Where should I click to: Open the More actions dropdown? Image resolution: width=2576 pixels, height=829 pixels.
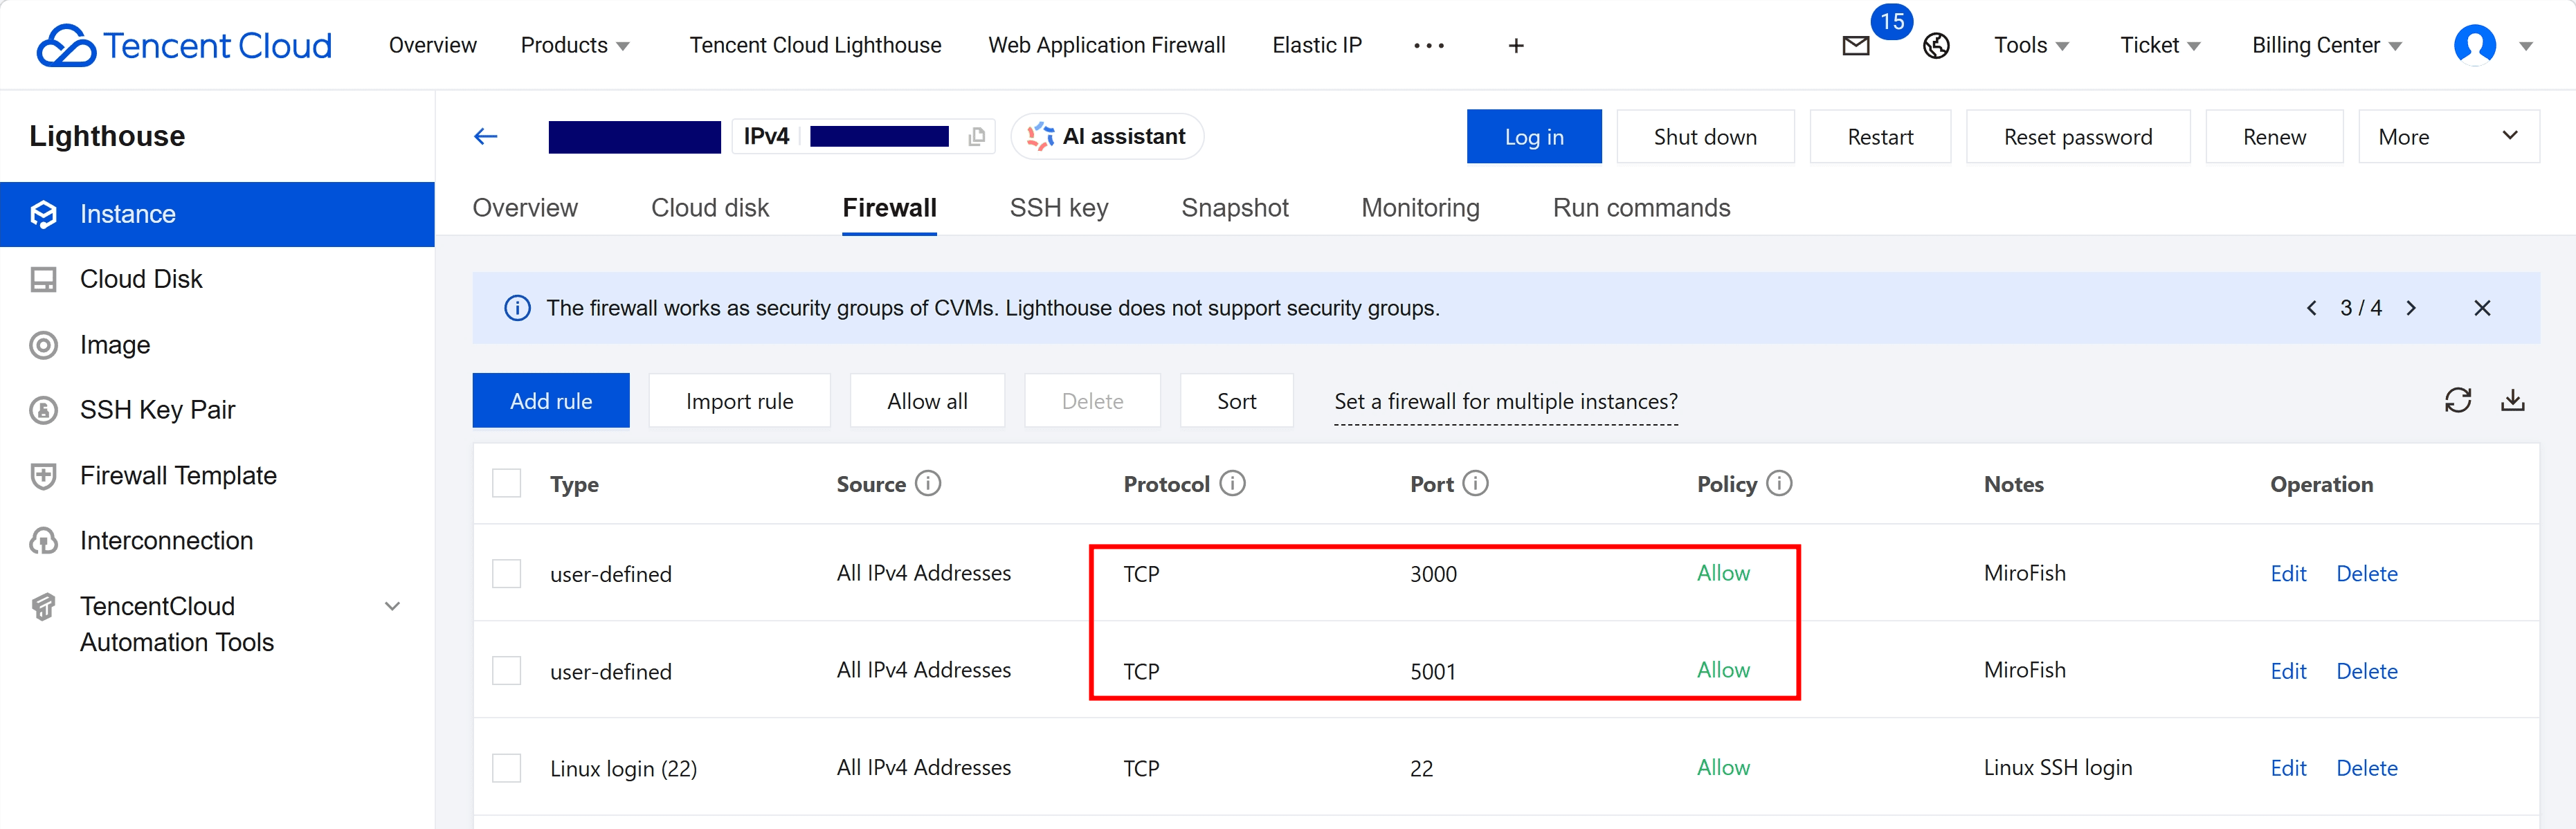2448,136
